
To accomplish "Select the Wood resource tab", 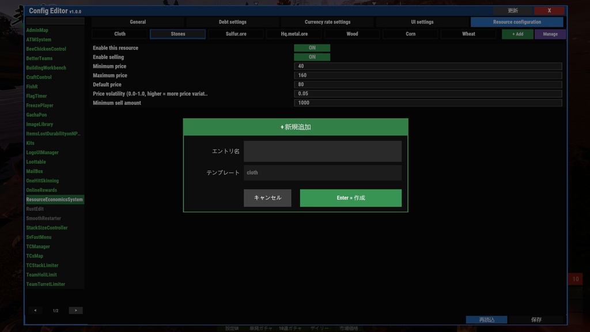I will (352, 33).
